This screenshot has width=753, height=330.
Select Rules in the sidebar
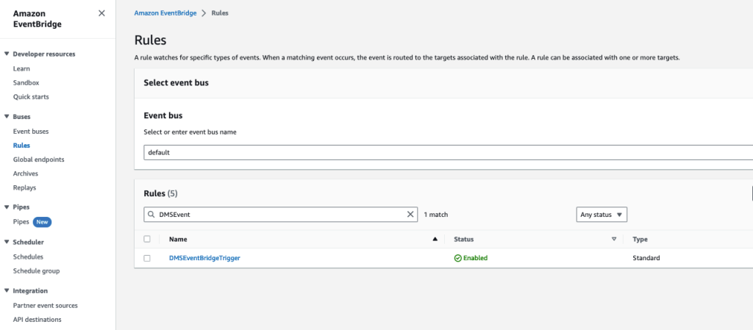(21, 146)
